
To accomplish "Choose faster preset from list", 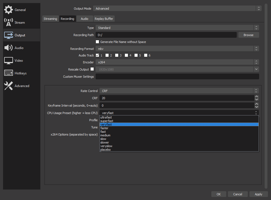I will [179, 128].
